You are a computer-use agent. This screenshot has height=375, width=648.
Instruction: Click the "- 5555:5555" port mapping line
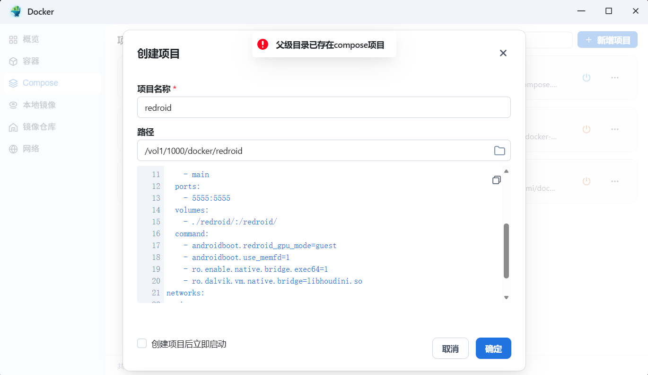[x=207, y=198]
